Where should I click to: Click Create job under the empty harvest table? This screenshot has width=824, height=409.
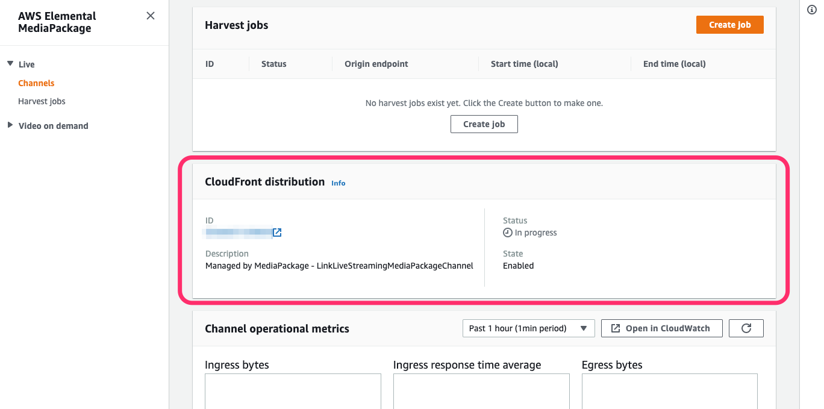(484, 124)
